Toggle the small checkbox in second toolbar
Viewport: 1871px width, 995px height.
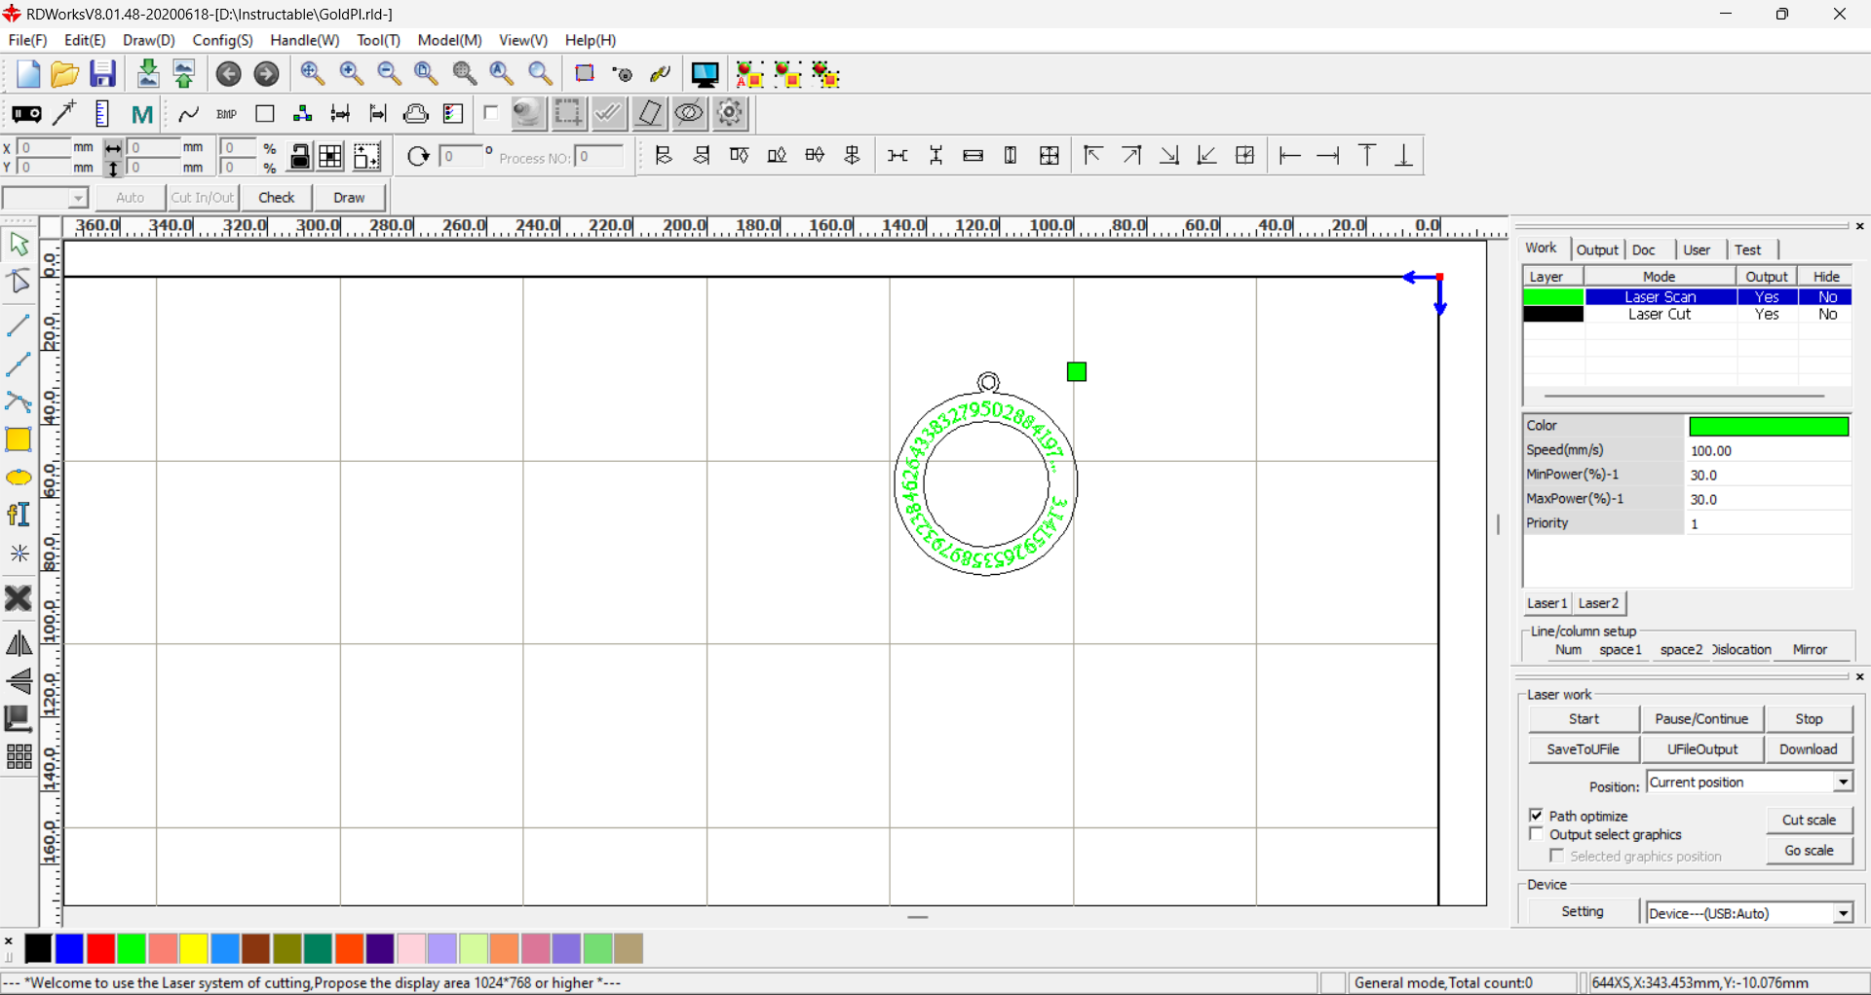pos(491,113)
